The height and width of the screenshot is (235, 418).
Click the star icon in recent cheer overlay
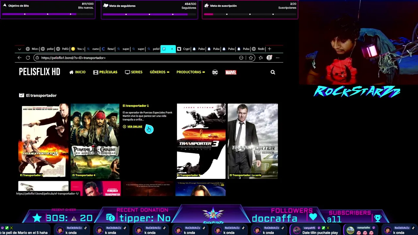tap(37, 218)
